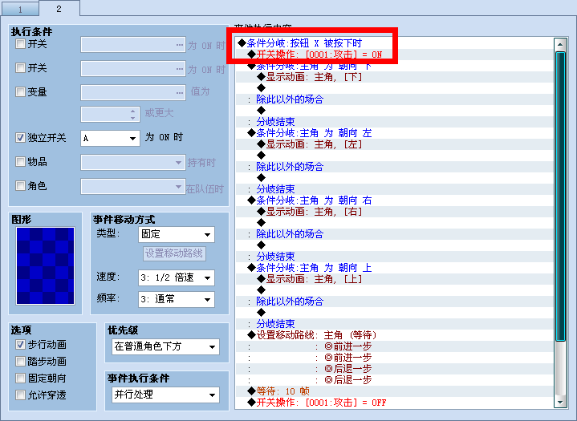Select the row 条件分歧:按钮 X 被按下时
577x421 pixels.
click(x=394, y=43)
